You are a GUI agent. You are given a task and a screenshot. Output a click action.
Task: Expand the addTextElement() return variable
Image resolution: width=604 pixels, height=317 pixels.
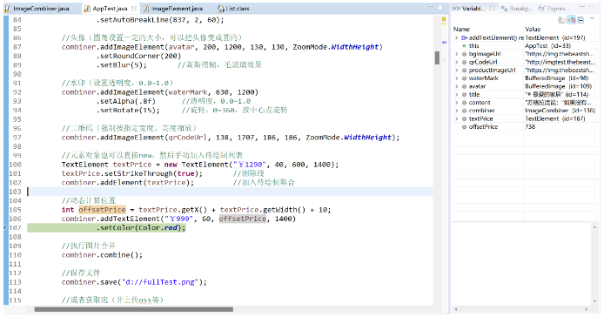[x=456, y=37]
